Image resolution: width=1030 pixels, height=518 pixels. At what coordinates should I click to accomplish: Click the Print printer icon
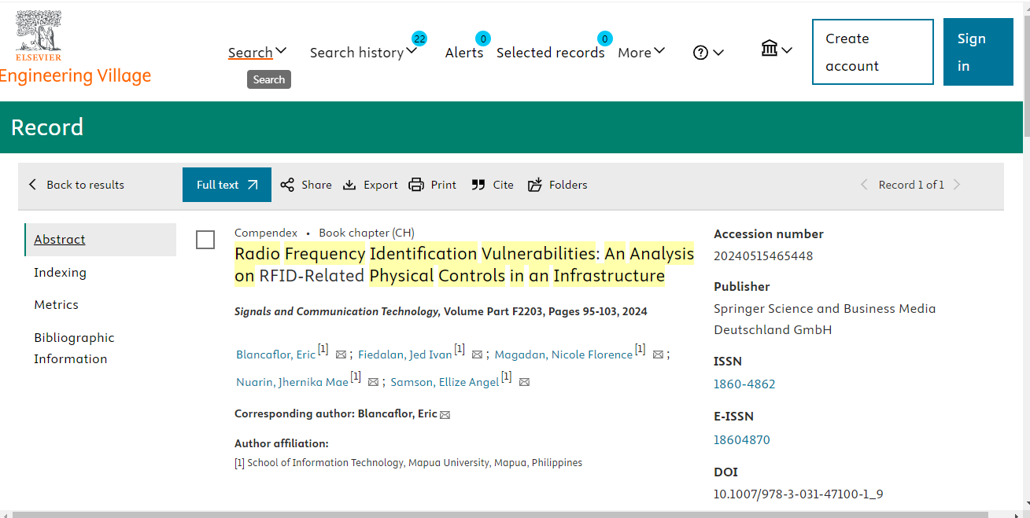[x=416, y=185]
